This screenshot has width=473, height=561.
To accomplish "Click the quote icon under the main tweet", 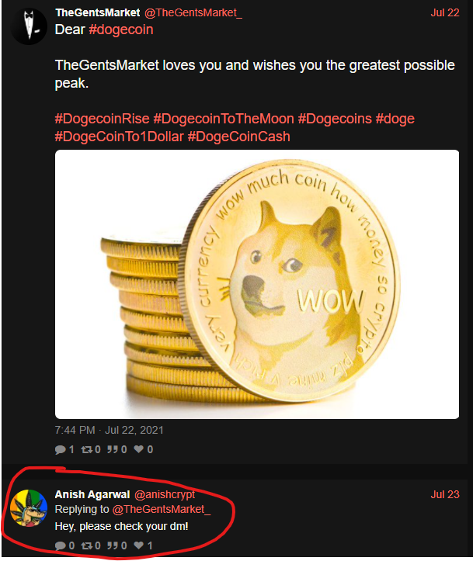I will tap(113, 449).
